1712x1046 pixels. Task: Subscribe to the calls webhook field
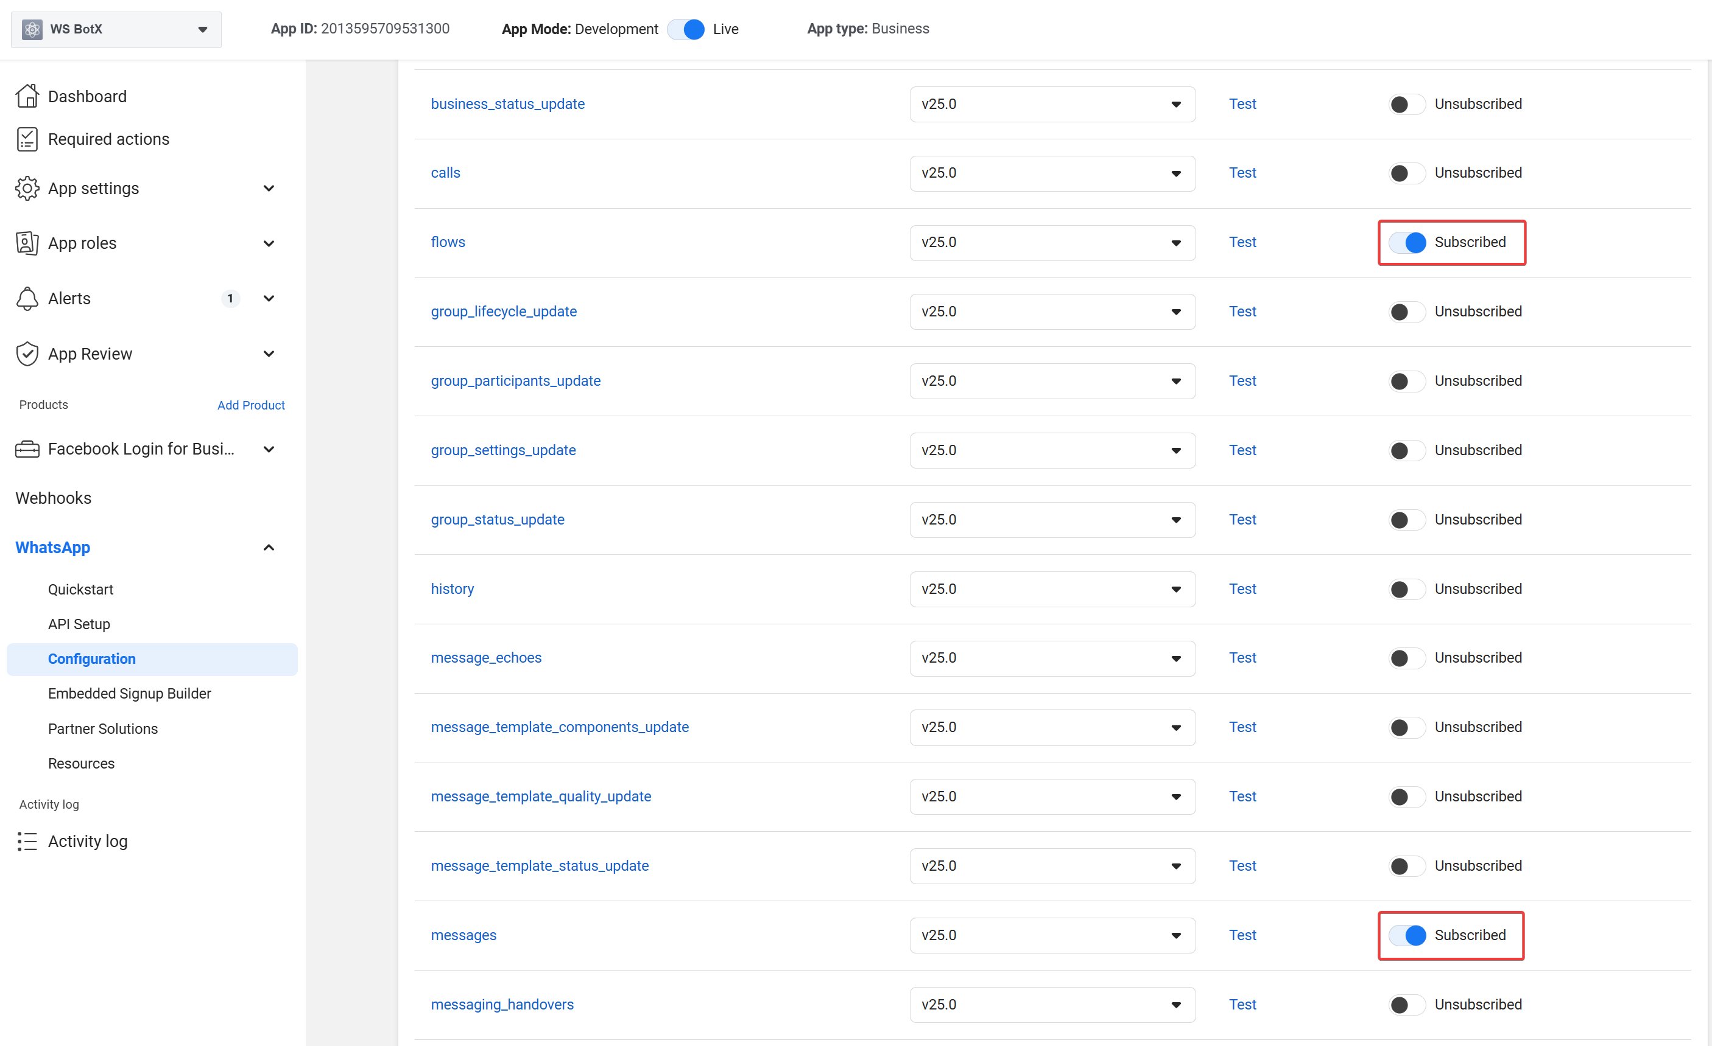1407,173
